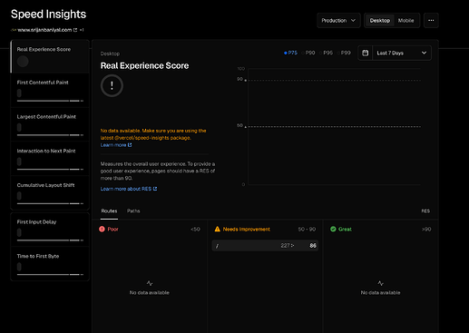Select First Input Delay metric card
This screenshot has height=333, width=469.
(x=50, y=230)
